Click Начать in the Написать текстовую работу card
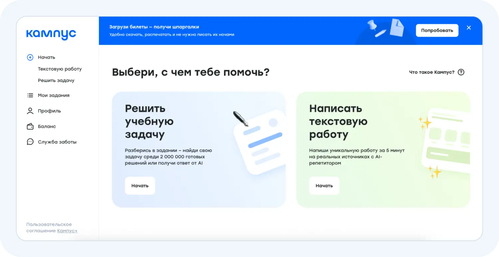This screenshot has height=257, width=499. coord(324,186)
